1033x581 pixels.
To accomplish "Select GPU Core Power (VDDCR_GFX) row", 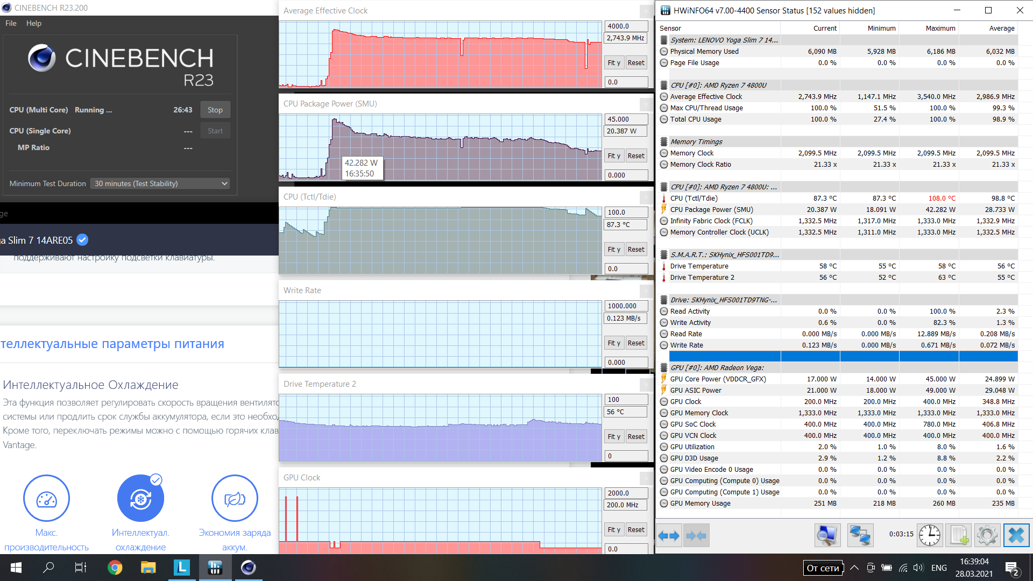I will click(x=838, y=379).
